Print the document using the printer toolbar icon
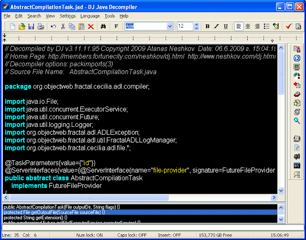Screen dimensions: 306x240 pos(41,26)
